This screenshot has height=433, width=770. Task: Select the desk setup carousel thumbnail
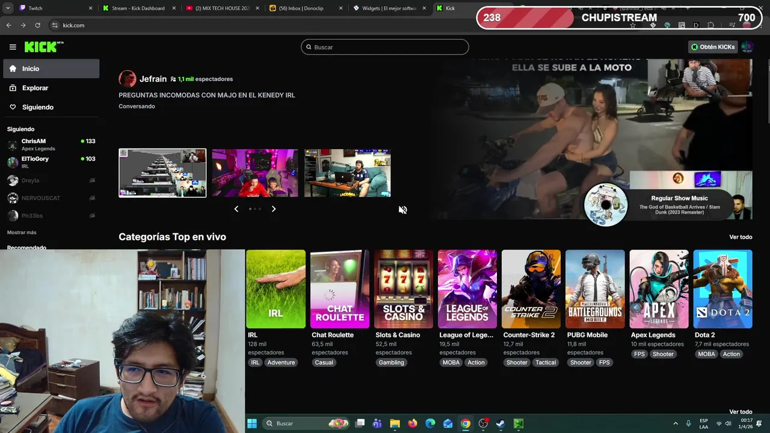point(348,173)
